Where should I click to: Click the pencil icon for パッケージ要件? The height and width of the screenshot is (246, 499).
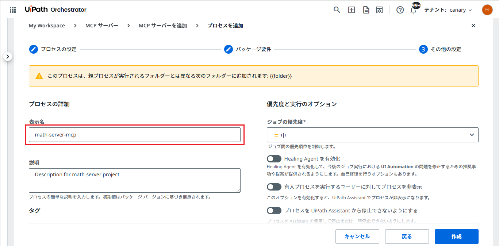click(229, 49)
